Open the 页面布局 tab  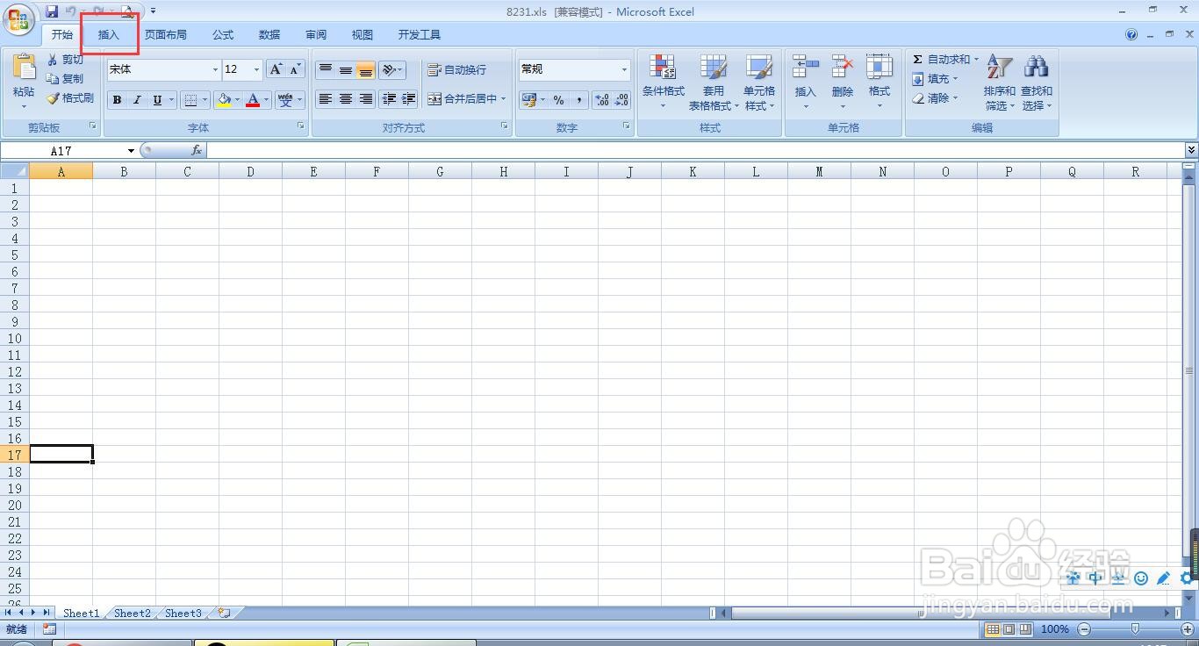(166, 35)
